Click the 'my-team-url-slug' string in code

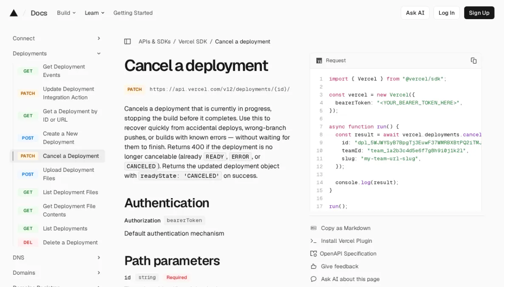click(x=390, y=159)
